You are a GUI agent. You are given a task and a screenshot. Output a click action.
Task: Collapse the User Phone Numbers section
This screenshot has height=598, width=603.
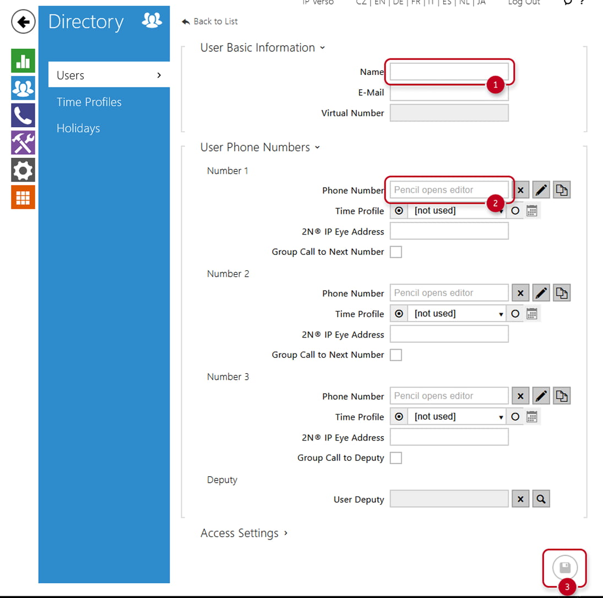click(x=260, y=147)
